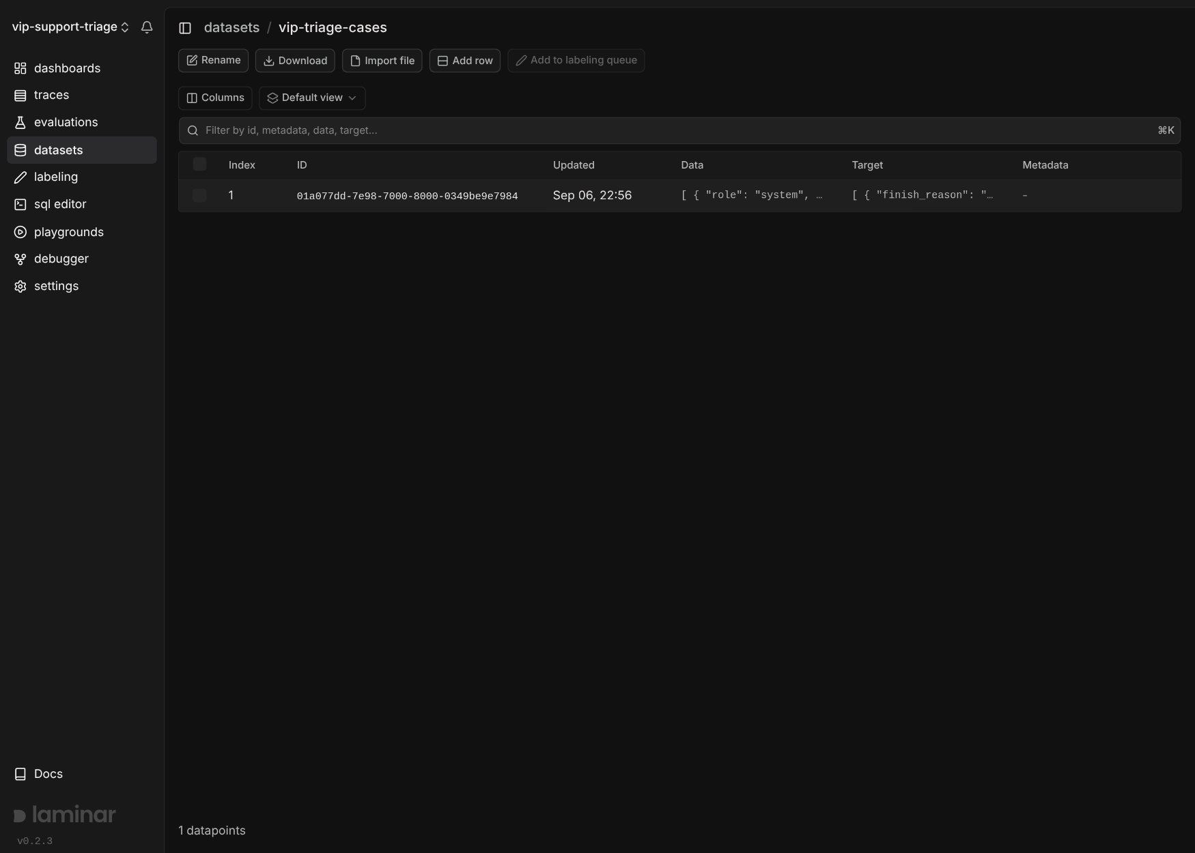Click the labeling pen icon
The width and height of the screenshot is (1195, 853).
pos(20,177)
